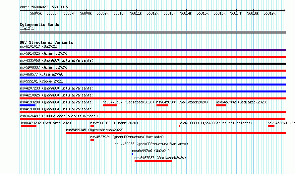Screen dimensions: 295x174
Task: Click the nsv4210925 variant label
Action: [x=57, y=95]
